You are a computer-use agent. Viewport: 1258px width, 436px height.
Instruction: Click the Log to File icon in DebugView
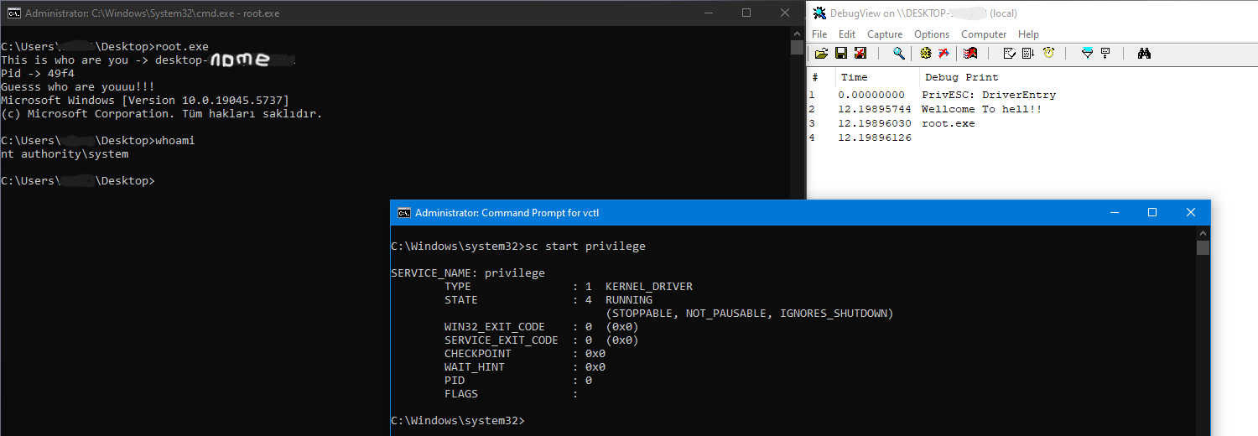[860, 54]
